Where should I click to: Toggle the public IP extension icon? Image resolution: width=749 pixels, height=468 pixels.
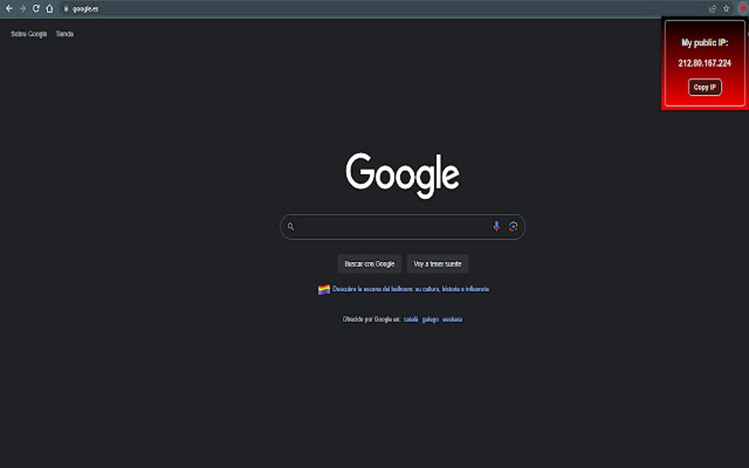point(743,9)
